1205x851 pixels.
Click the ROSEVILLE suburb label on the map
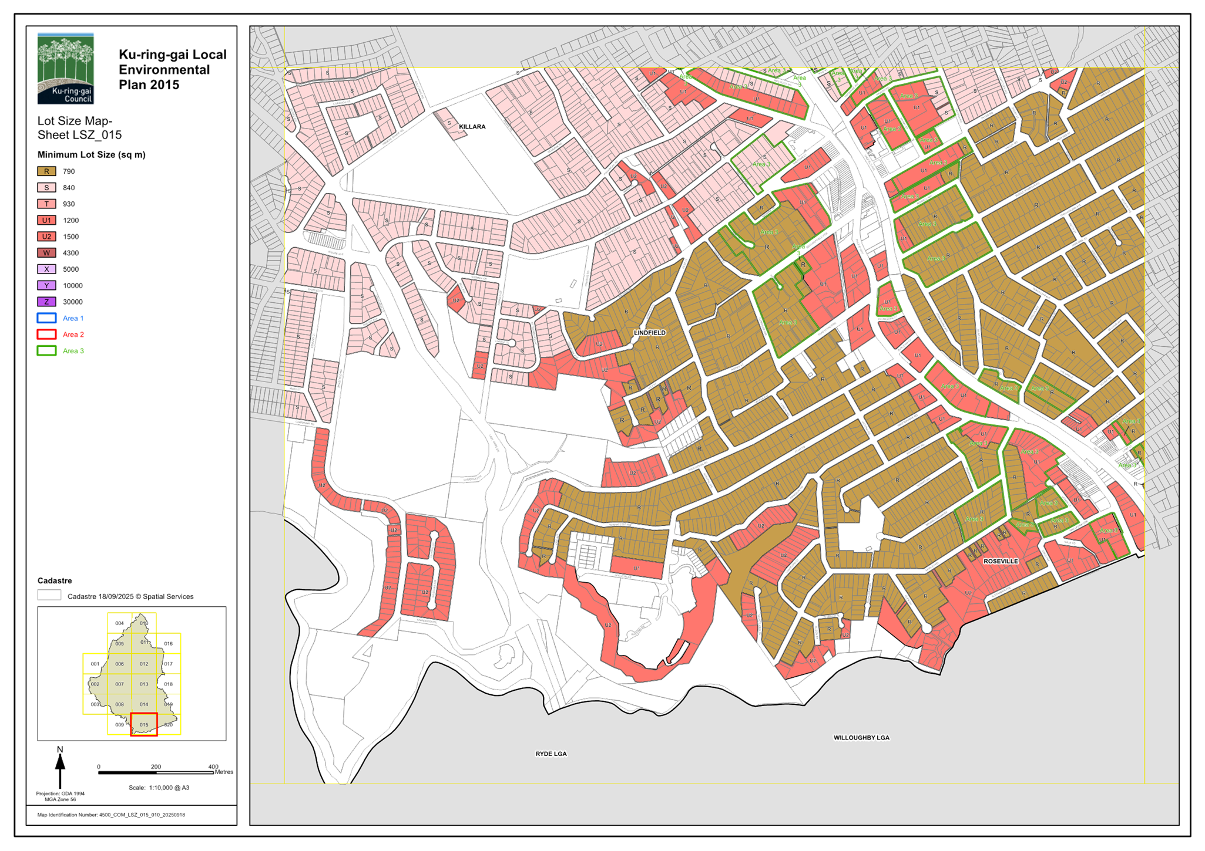pyautogui.click(x=1001, y=562)
